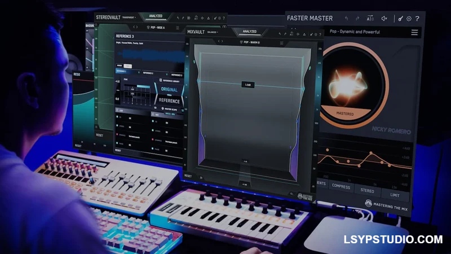Open the MixVault preset hamburger menu
This screenshot has height=254, width=451.
(x=281, y=43)
